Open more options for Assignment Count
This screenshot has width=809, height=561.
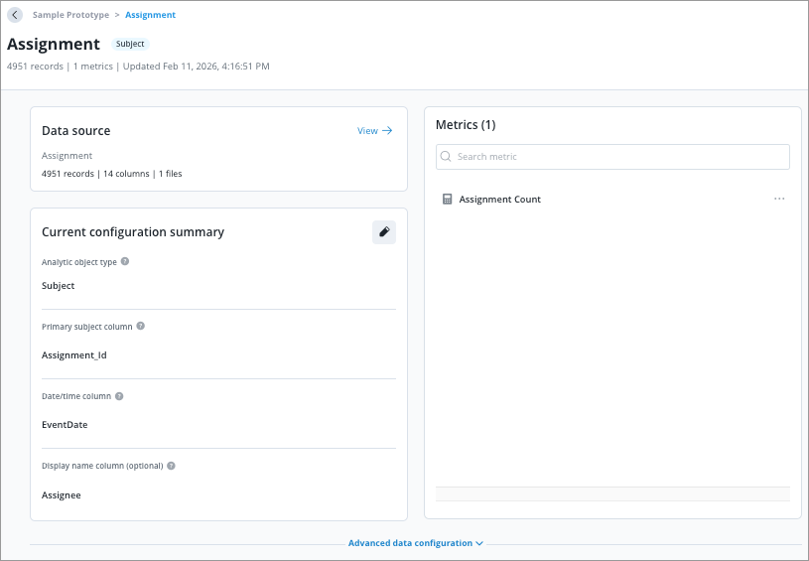[x=779, y=200]
